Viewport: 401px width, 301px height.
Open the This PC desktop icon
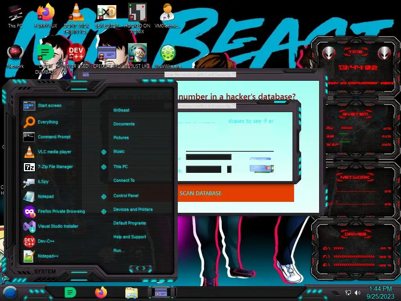tap(15, 16)
